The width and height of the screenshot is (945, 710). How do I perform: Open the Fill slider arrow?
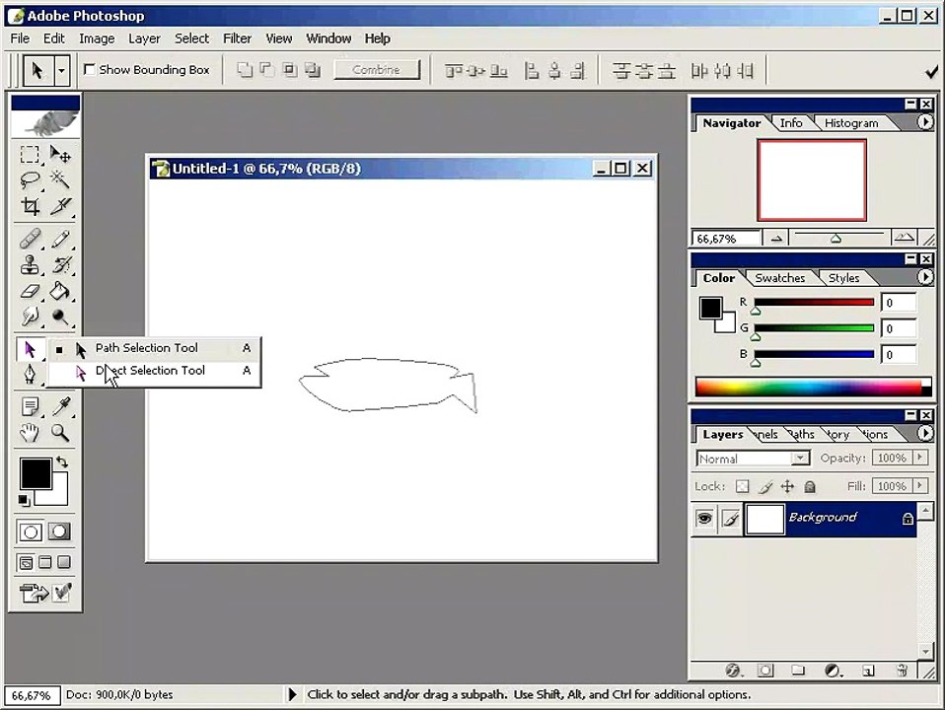919,485
